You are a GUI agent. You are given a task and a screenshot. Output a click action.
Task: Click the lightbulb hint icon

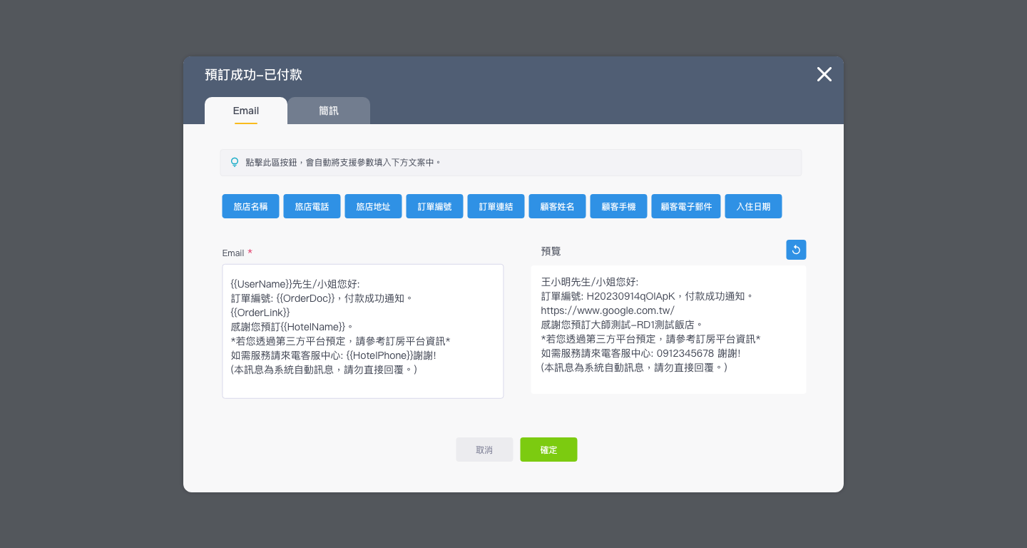[x=235, y=163]
